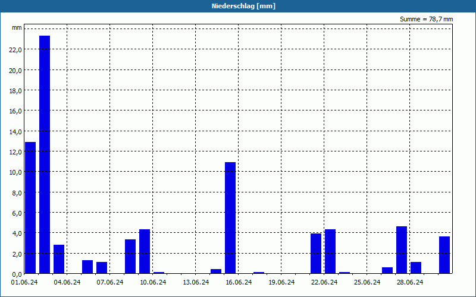Image resolution: width=476 pixels, height=297 pixels.
Task: Click the mm unit label atop the y-axis
Action: click(x=17, y=28)
